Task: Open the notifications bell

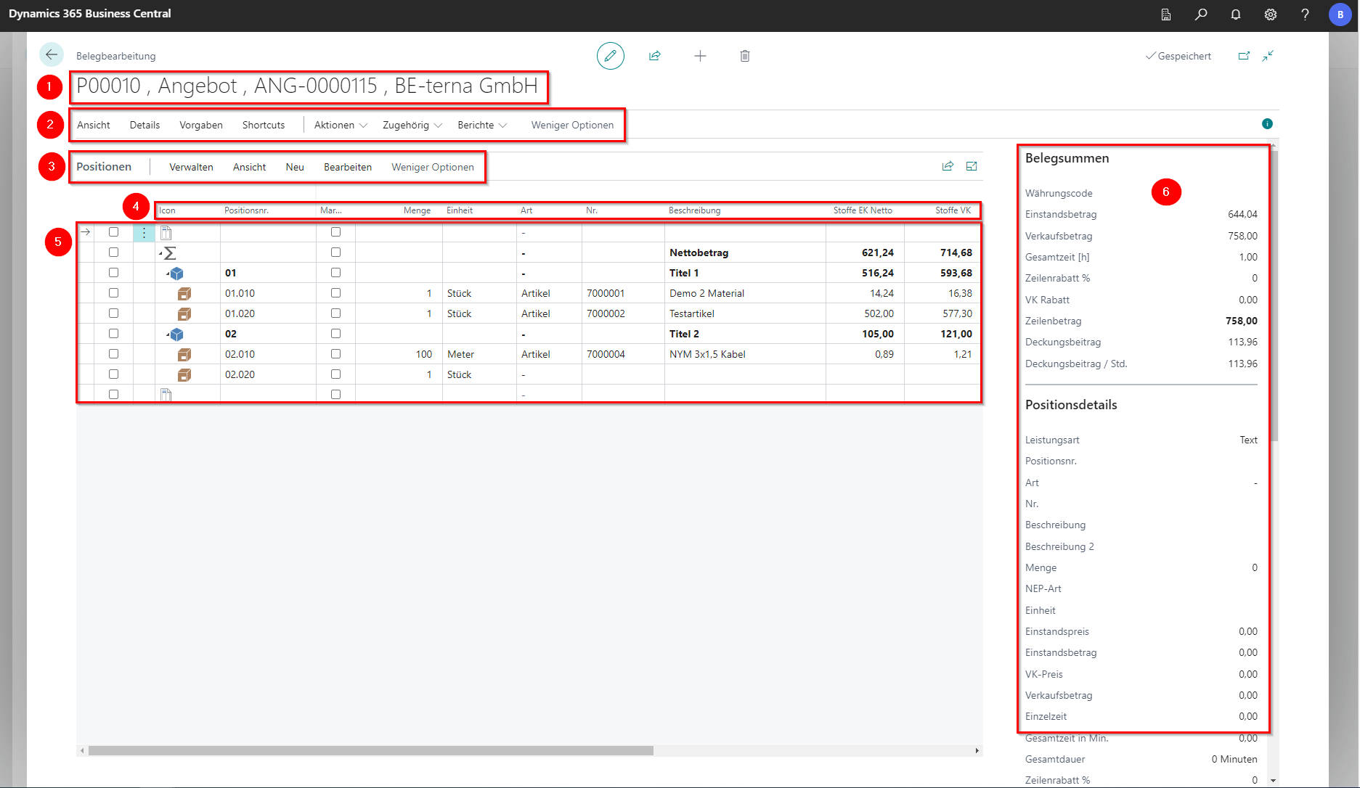Action: (1236, 15)
